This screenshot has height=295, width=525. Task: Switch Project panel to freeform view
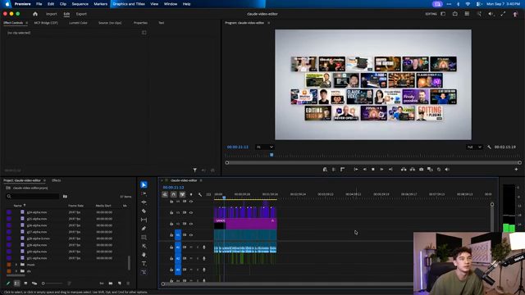pyautogui.click(x=34, y=284)
